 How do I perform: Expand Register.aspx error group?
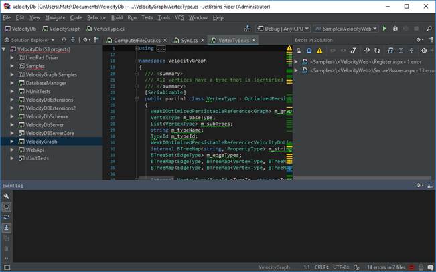click(297, 62)
